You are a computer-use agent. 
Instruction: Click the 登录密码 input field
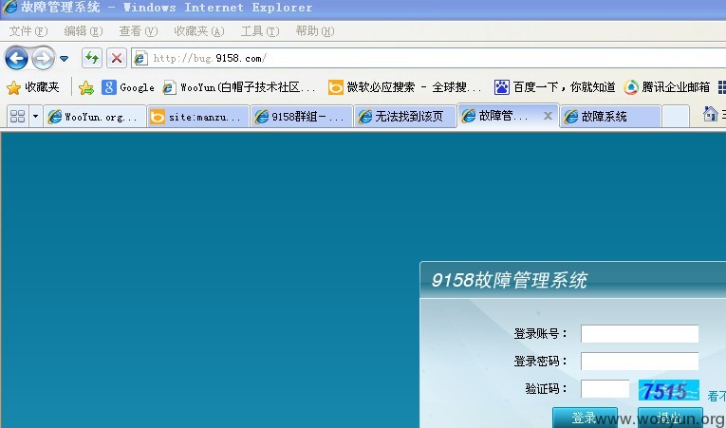tap(640, 362)
